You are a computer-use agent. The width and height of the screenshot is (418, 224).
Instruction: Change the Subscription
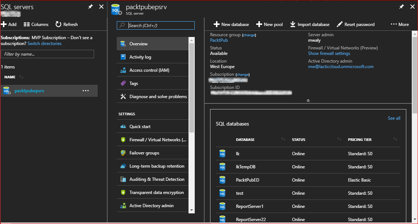(243, 74)
